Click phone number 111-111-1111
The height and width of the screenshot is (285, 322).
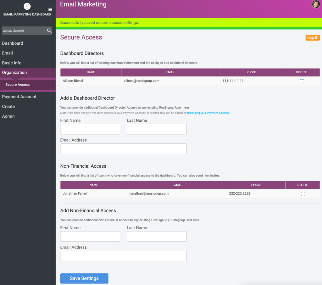pos(233,81)
